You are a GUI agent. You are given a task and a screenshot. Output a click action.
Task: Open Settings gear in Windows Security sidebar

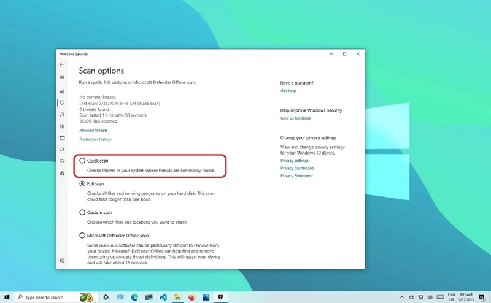62,261
